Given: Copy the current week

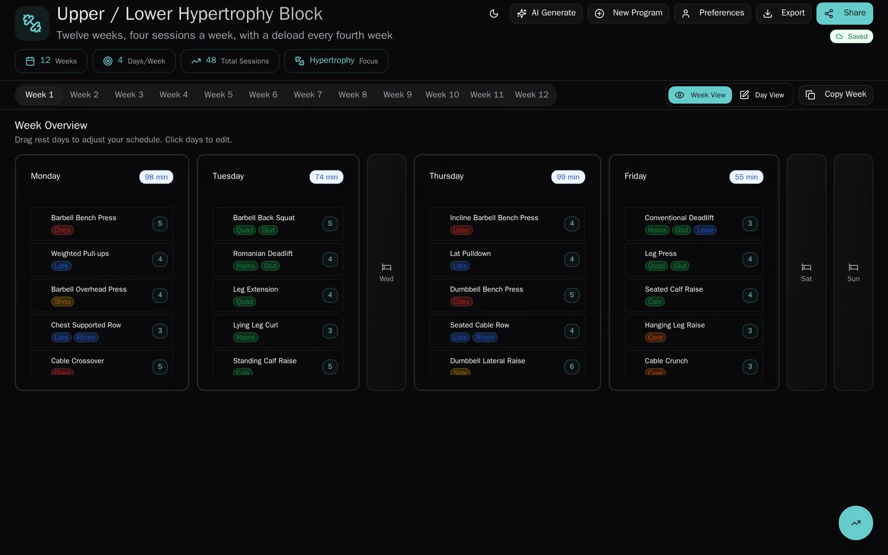Looking at the screenshot, I should 836,95.
